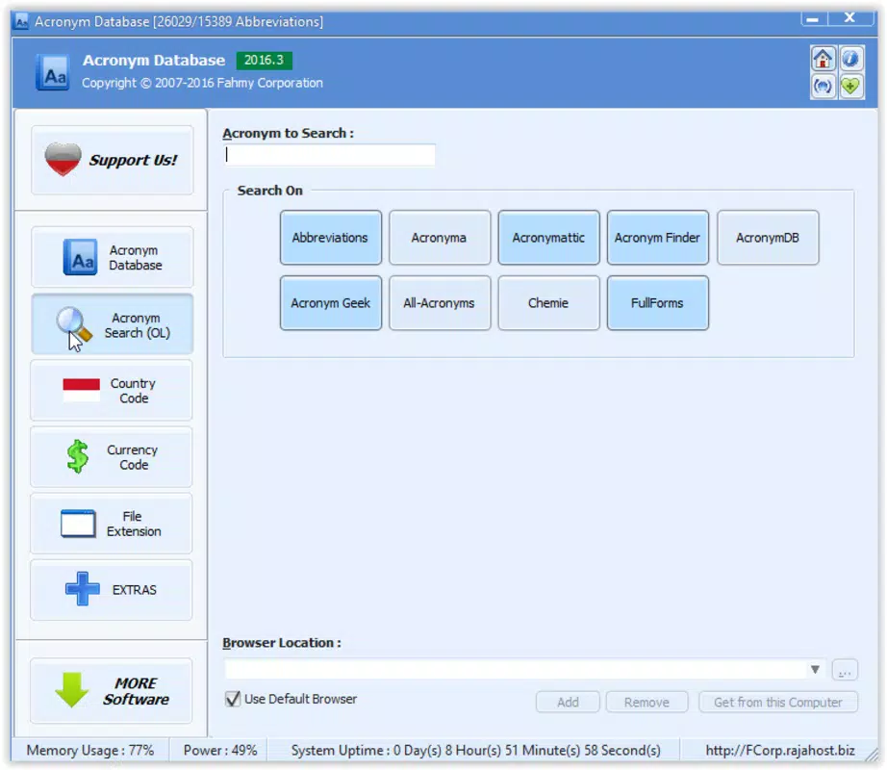Open the http://FCorp.rajahost.biz link
This screenshot has width=887, height=770.
[779, 750]
